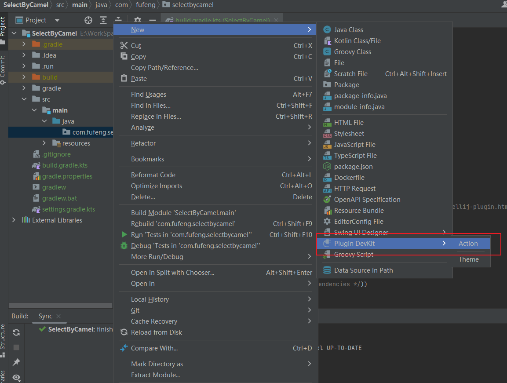Click the Reload from Disk icon

(x=124, y=332)
